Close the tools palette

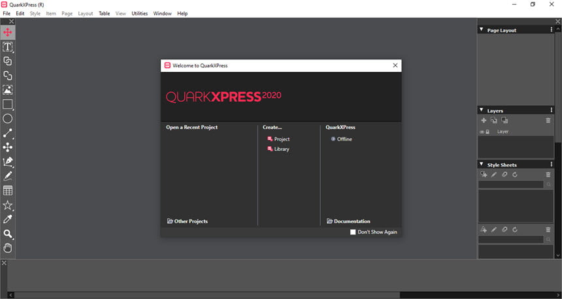[x=12, y=22]
